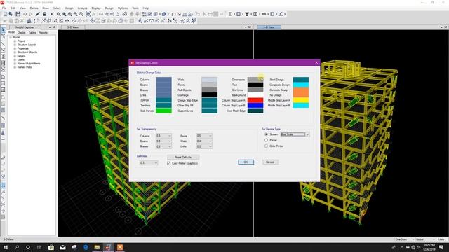449x252 pixels.
Task: Open Braces transparency dropdown
Action: click(x=163, y=146)
